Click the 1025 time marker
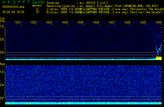 click(x=80, y=22)
